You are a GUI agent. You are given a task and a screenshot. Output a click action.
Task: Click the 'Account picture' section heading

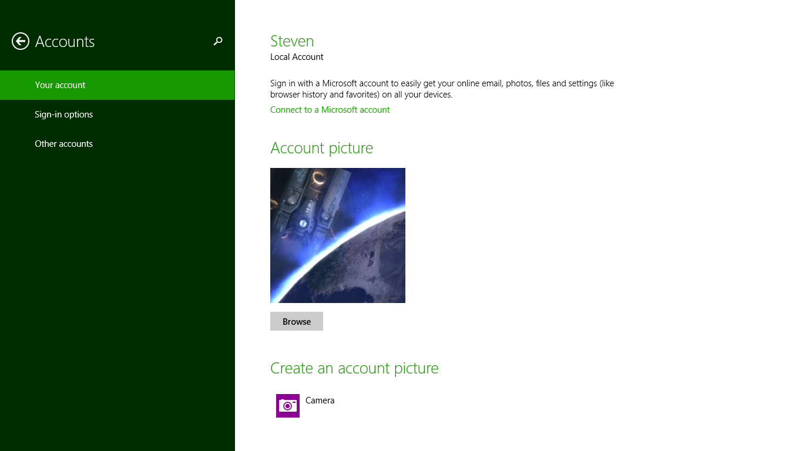[321, 148]
